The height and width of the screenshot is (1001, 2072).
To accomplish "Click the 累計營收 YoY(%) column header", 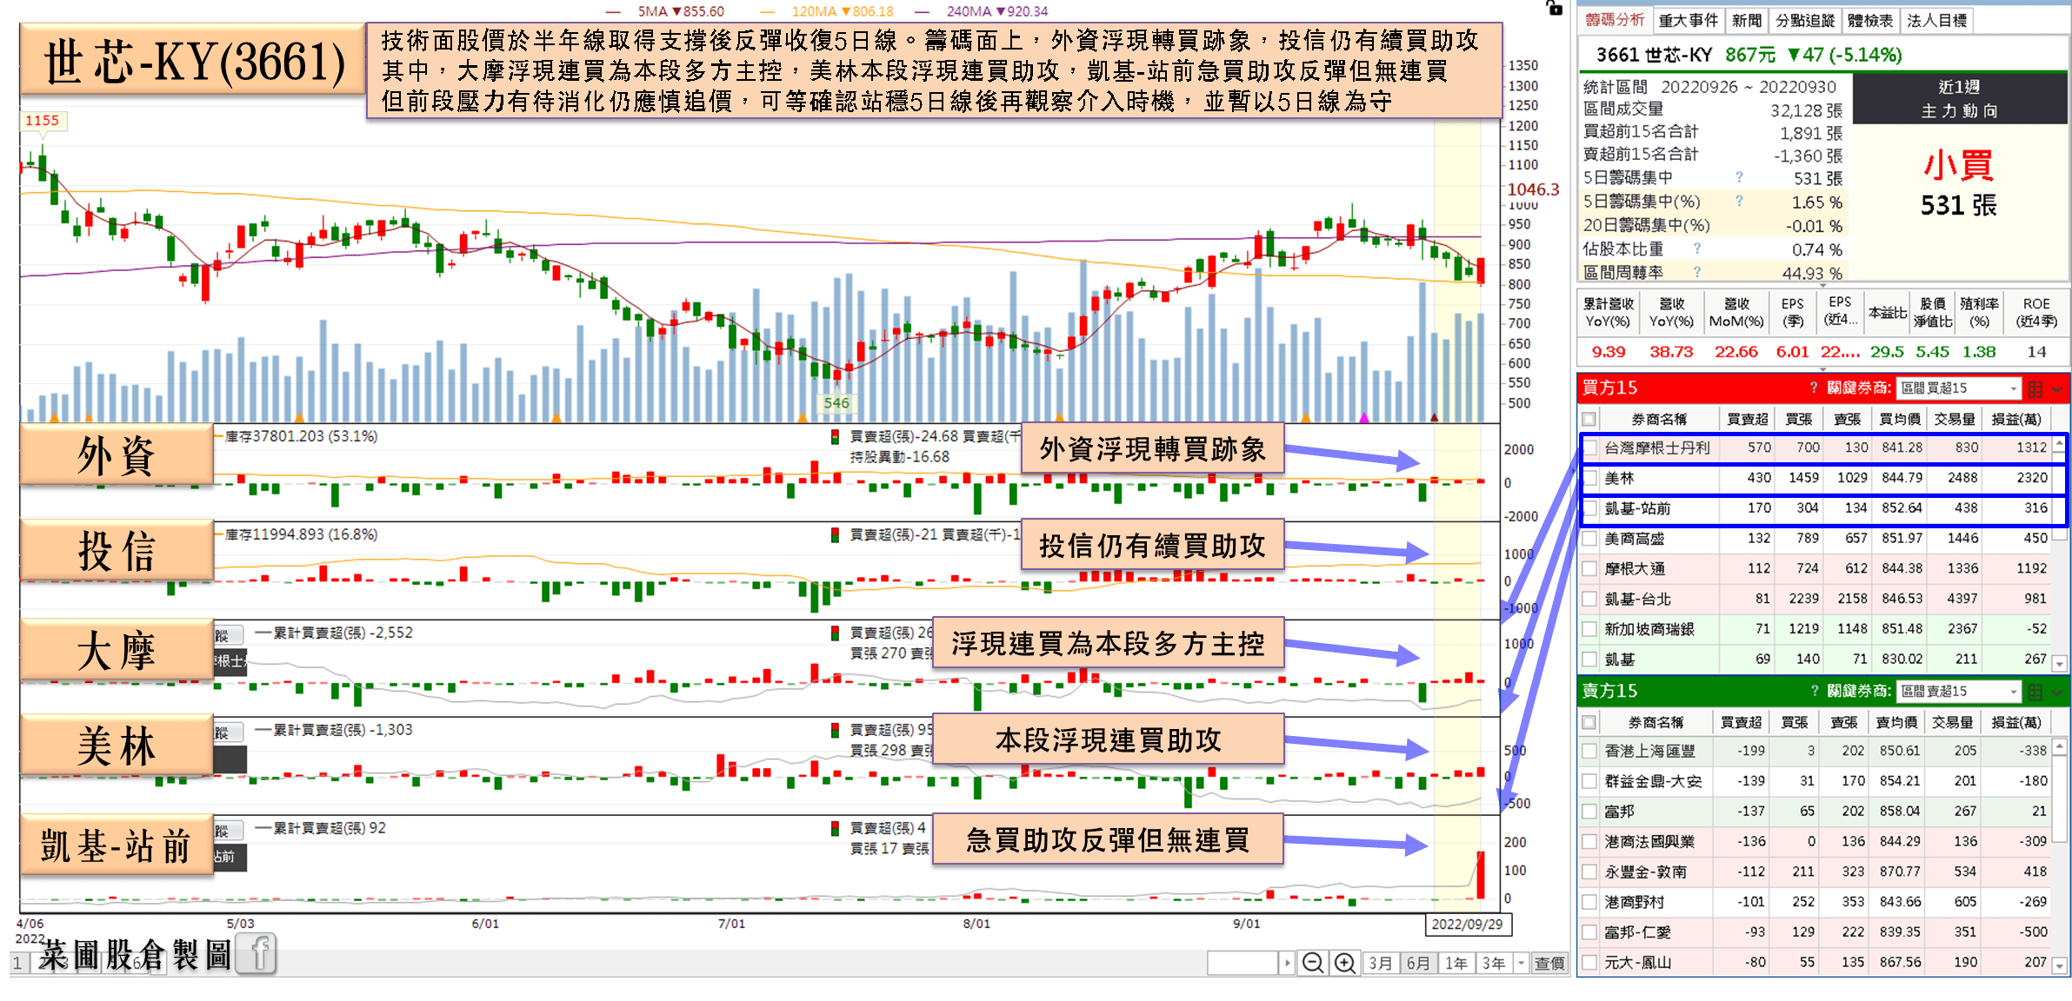I will pyautogui.click(x=1608, y=313).
